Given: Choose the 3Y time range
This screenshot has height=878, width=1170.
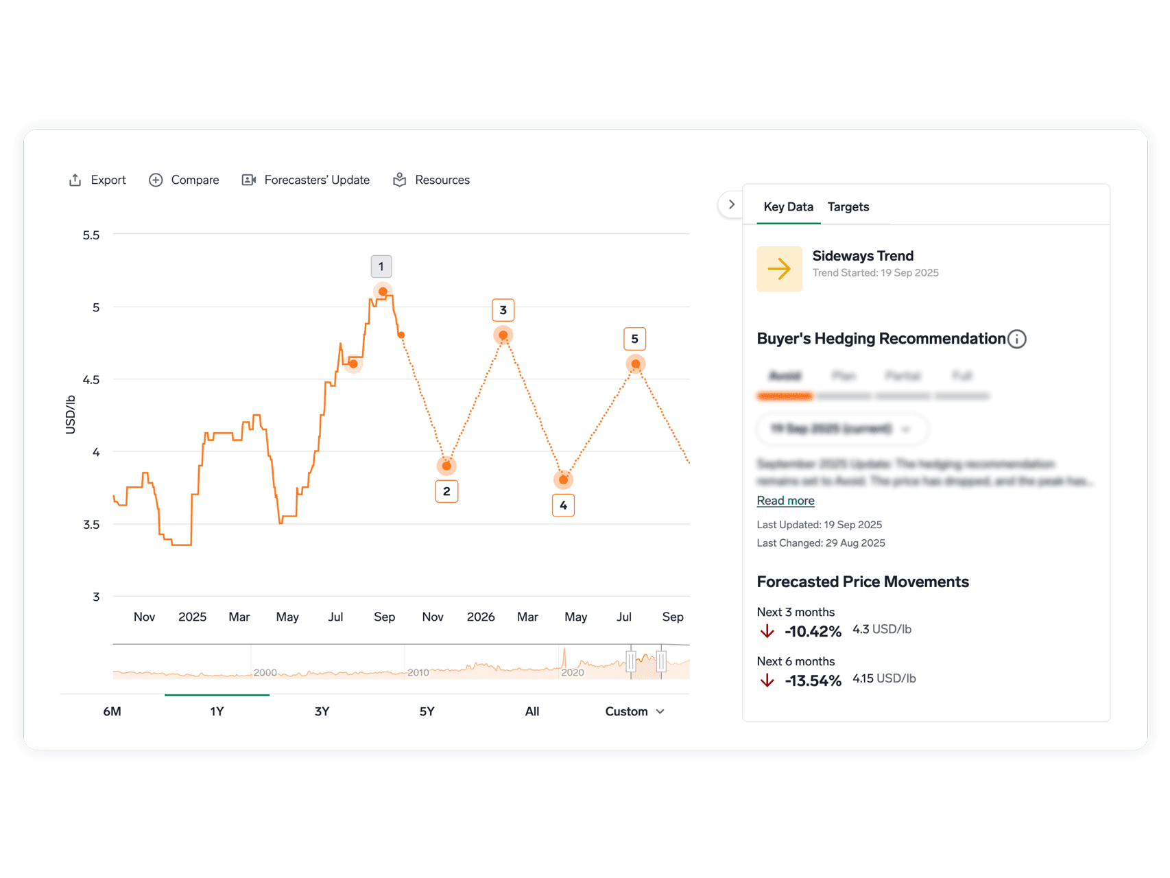Looking at the screenshot, I should pyautogui.click(x=322, y=711).
